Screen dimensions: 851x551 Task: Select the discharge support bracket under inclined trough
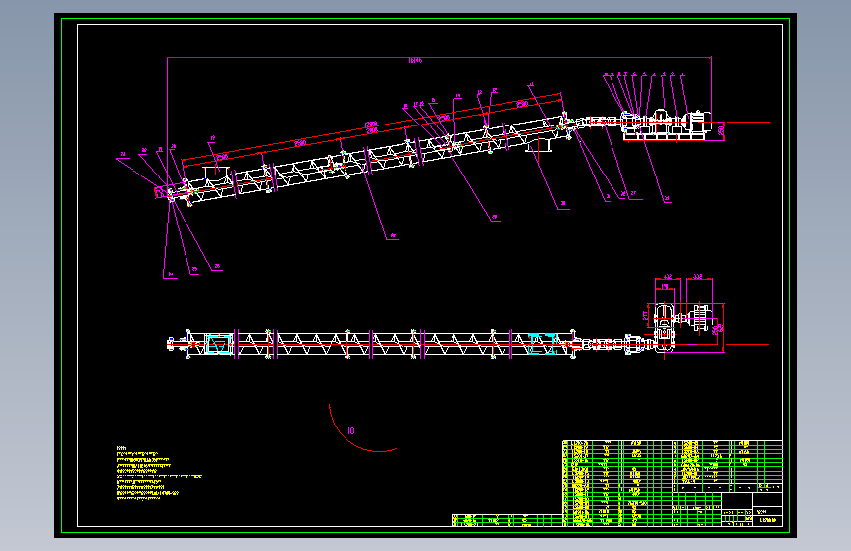tap(539, 144)
